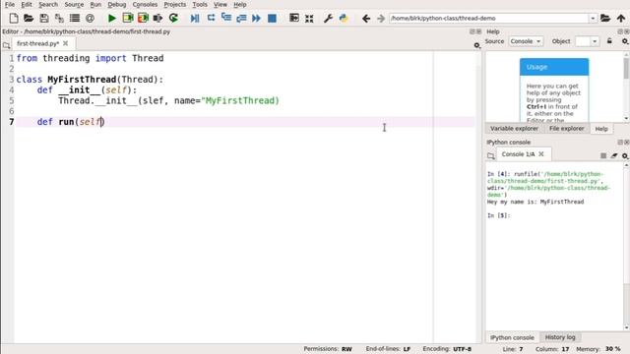
Task: Browse console tabs icon left of Console 1/A
Action: (x=491, y=155)
